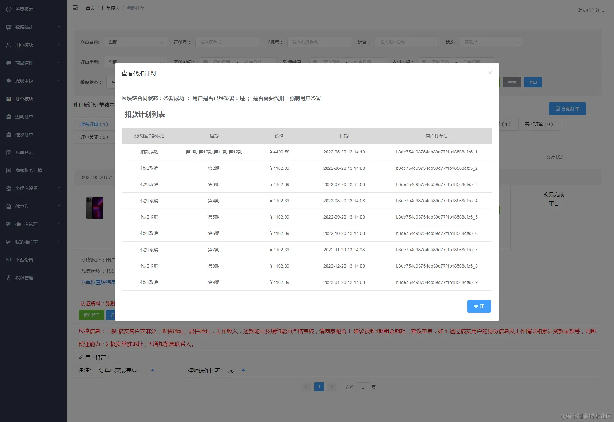Open the 小程序设置 gear icon
The image size is (614, 422).
click(9, 188)
